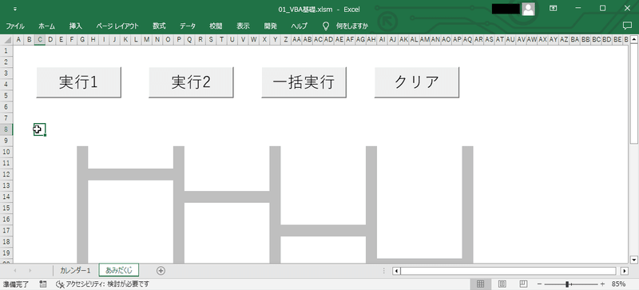This screenshot has height=290, width=639.
Task: Open the 数式 ribbon tab
Action: tap(159, 26)
